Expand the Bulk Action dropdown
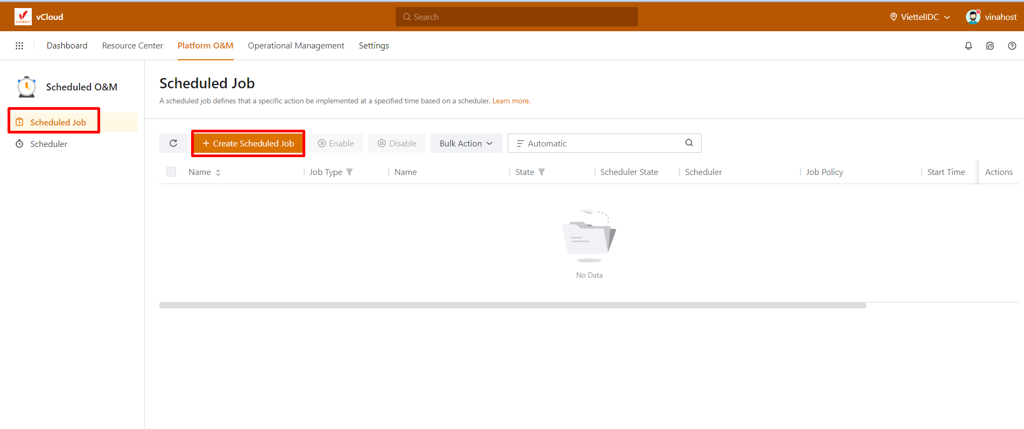 [x=466, y=143]
